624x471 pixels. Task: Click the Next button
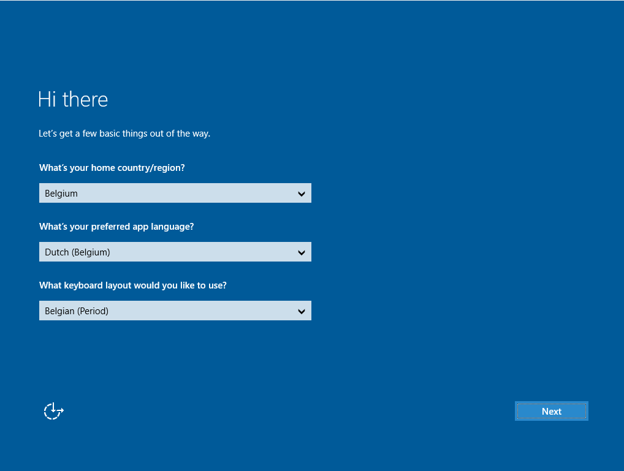point(551,411)
